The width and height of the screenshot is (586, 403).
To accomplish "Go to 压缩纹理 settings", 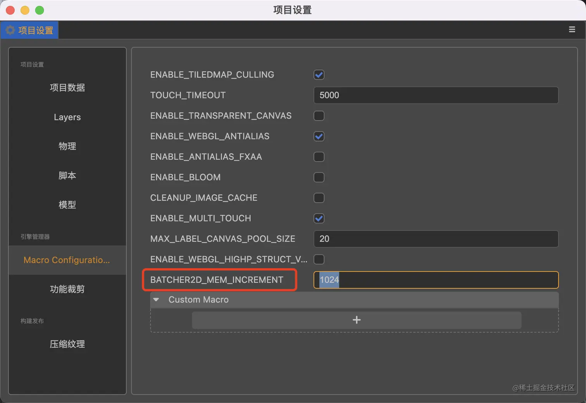I will (67, 344).
